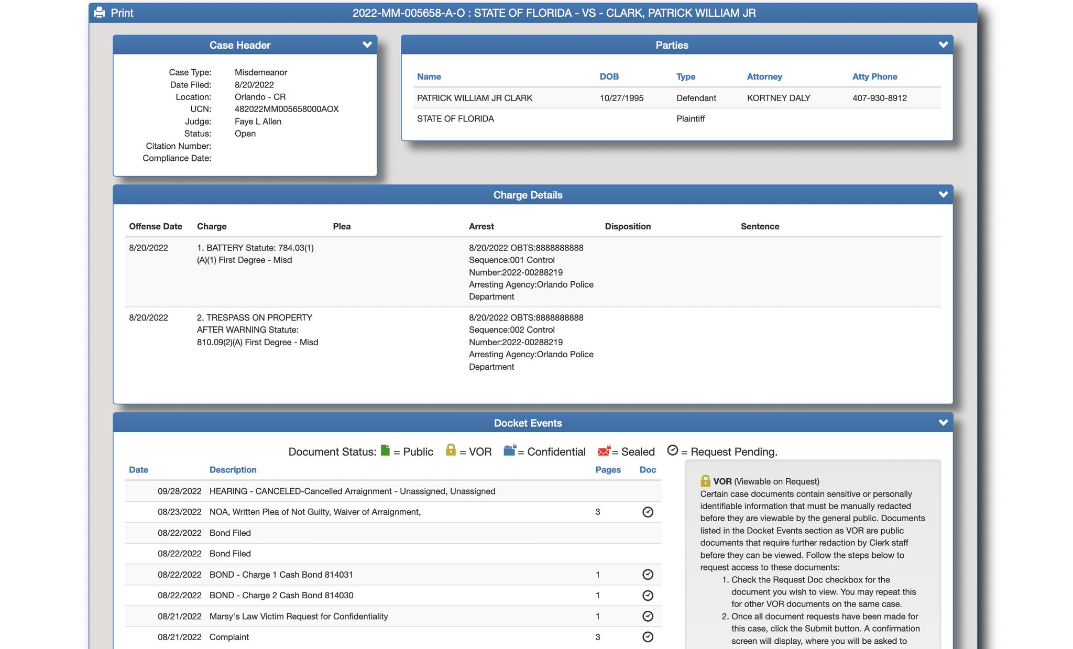This screenshot has height=649, width=1073.
Task: Sort parties by Name column
Action: click(429, 76)
